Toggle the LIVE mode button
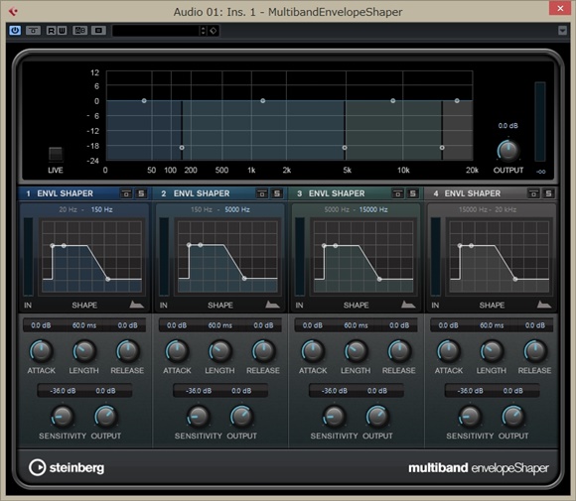Image resolution: width=576 pixels, height=501 pixels. coord(56,155)
